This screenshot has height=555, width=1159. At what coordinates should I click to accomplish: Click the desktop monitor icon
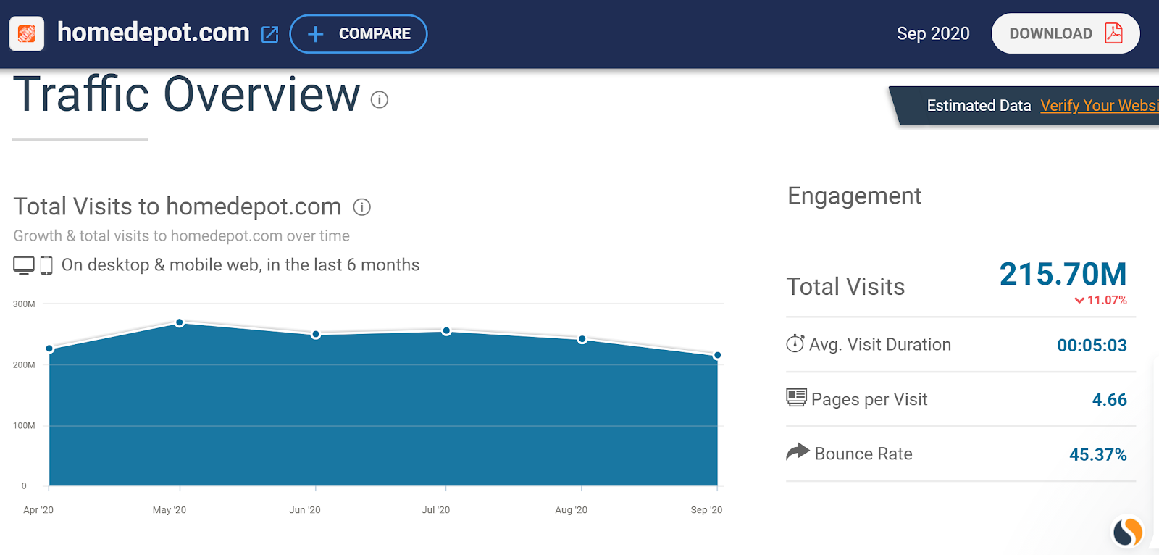(24, 265)
